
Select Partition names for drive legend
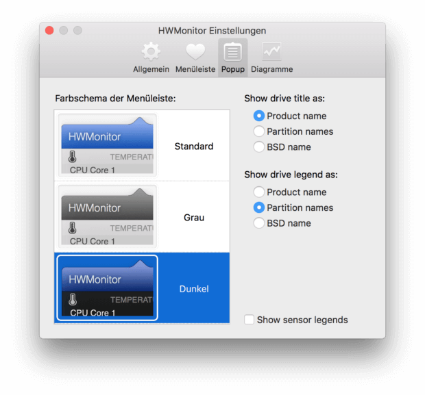[x=259, y=207]
